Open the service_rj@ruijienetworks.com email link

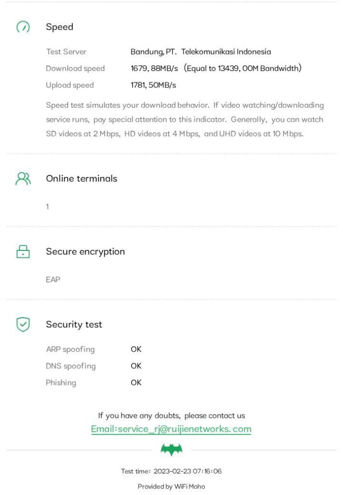[171, 429]
